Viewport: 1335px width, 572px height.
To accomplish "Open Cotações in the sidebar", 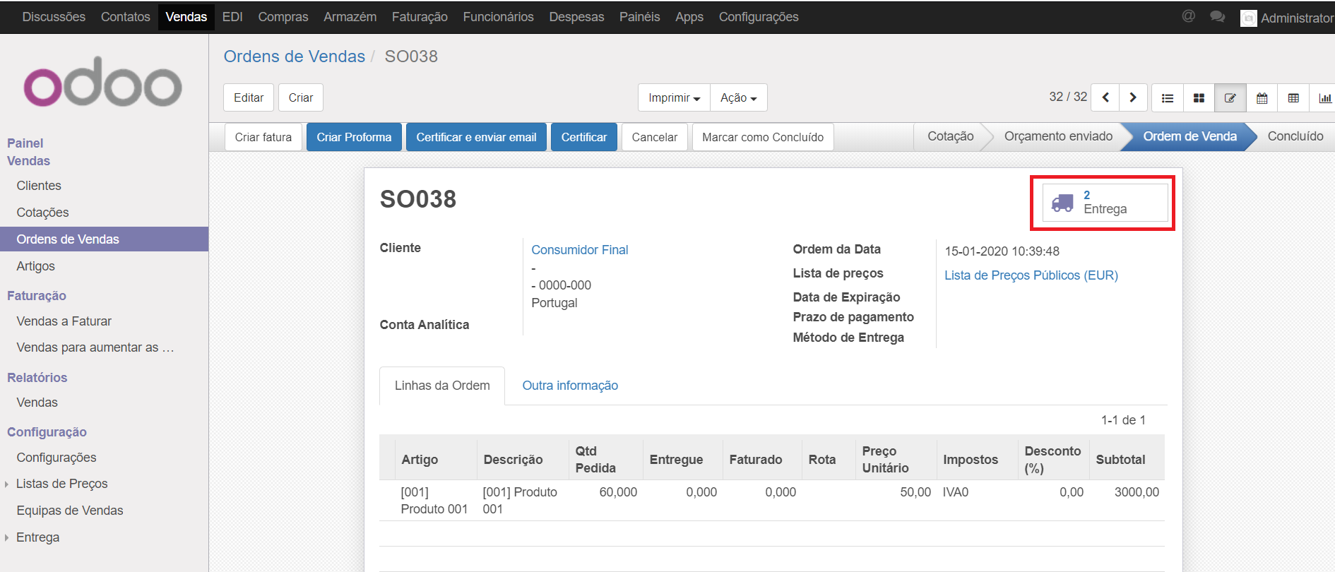I will [x=42, y=213].
